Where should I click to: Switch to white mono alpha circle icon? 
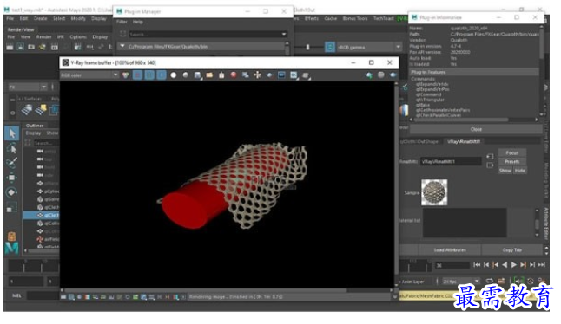coord(173,75)
